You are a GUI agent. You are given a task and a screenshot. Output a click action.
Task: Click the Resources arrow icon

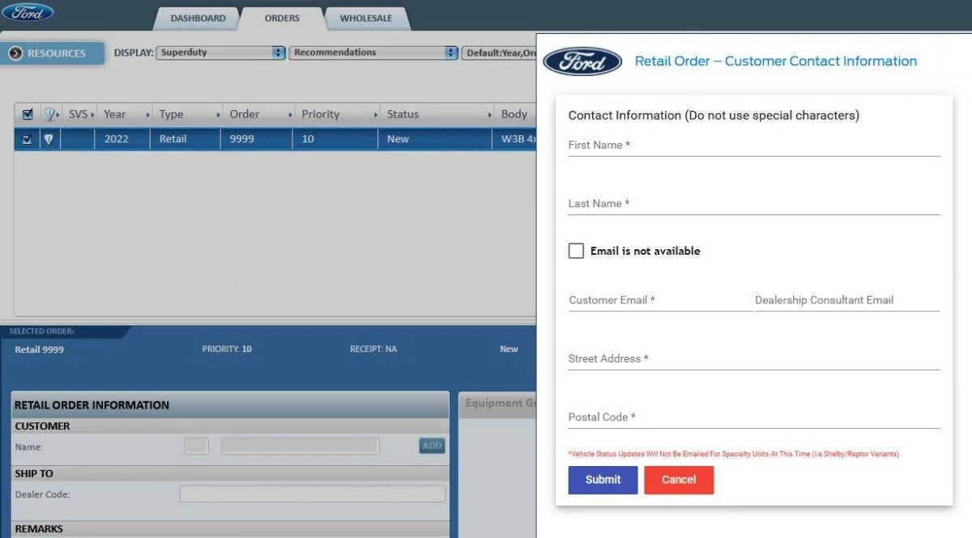15,53
